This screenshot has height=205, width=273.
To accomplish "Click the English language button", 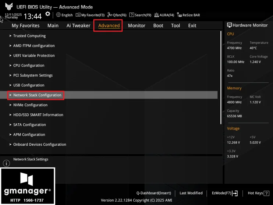I will pyautogui.click(x=67, y=15).
